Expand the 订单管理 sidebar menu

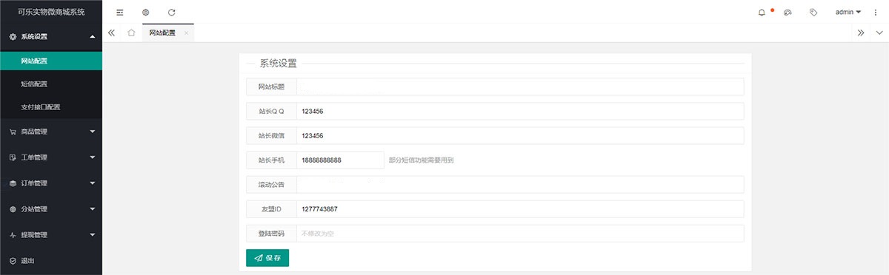[51, 183]
